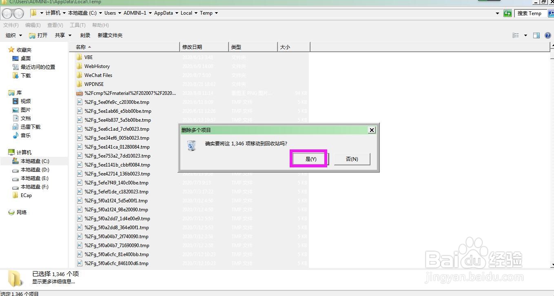Click the forward navigation arrow
Viewport: 554px width, 296px height.
[19, 13]
